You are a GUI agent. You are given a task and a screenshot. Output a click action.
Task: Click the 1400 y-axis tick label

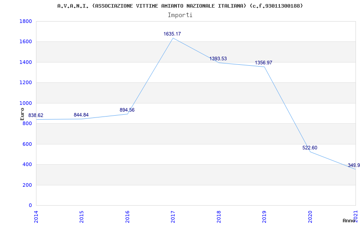[26, 62]
